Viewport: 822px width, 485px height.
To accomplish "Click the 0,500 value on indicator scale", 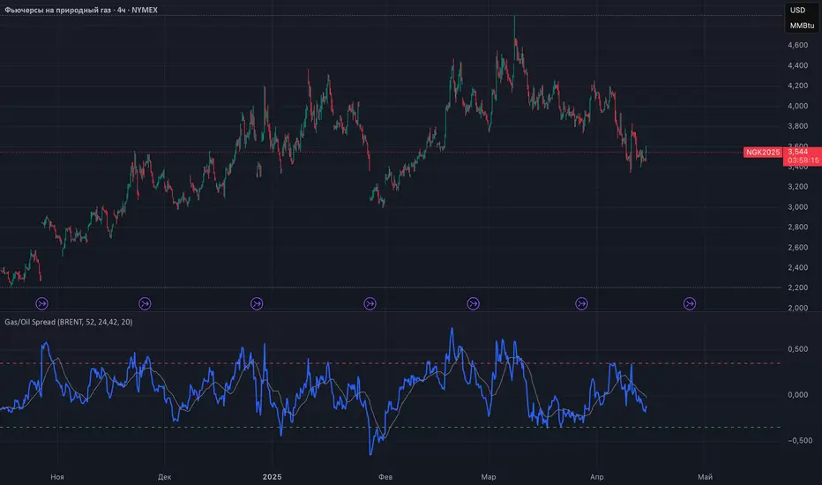I will point(797,349).
